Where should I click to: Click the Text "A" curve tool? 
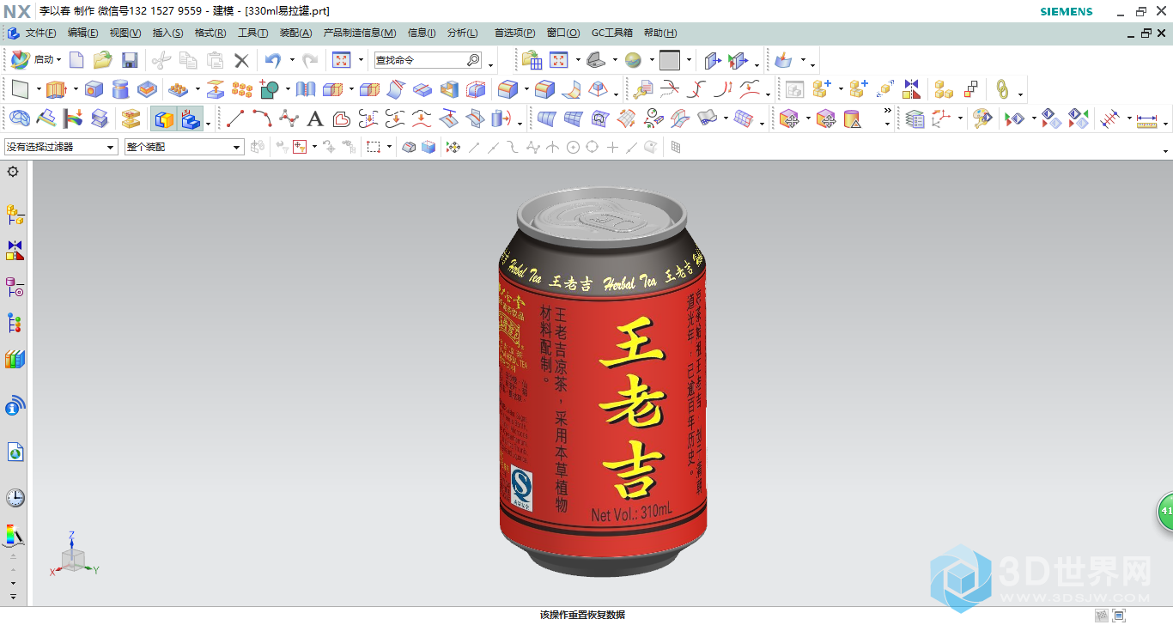(315, 118)
